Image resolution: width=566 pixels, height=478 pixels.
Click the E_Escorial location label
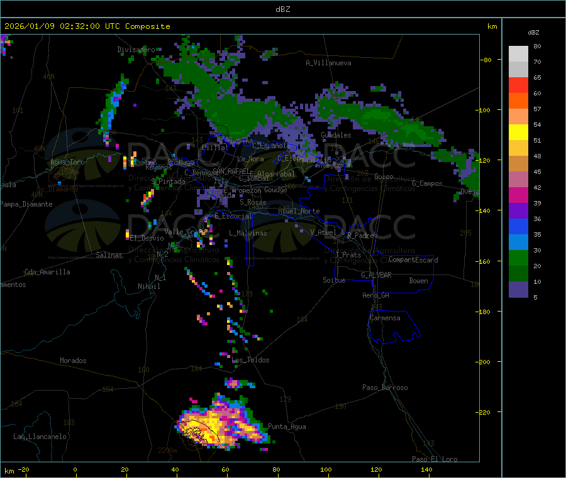coord(233,216)
